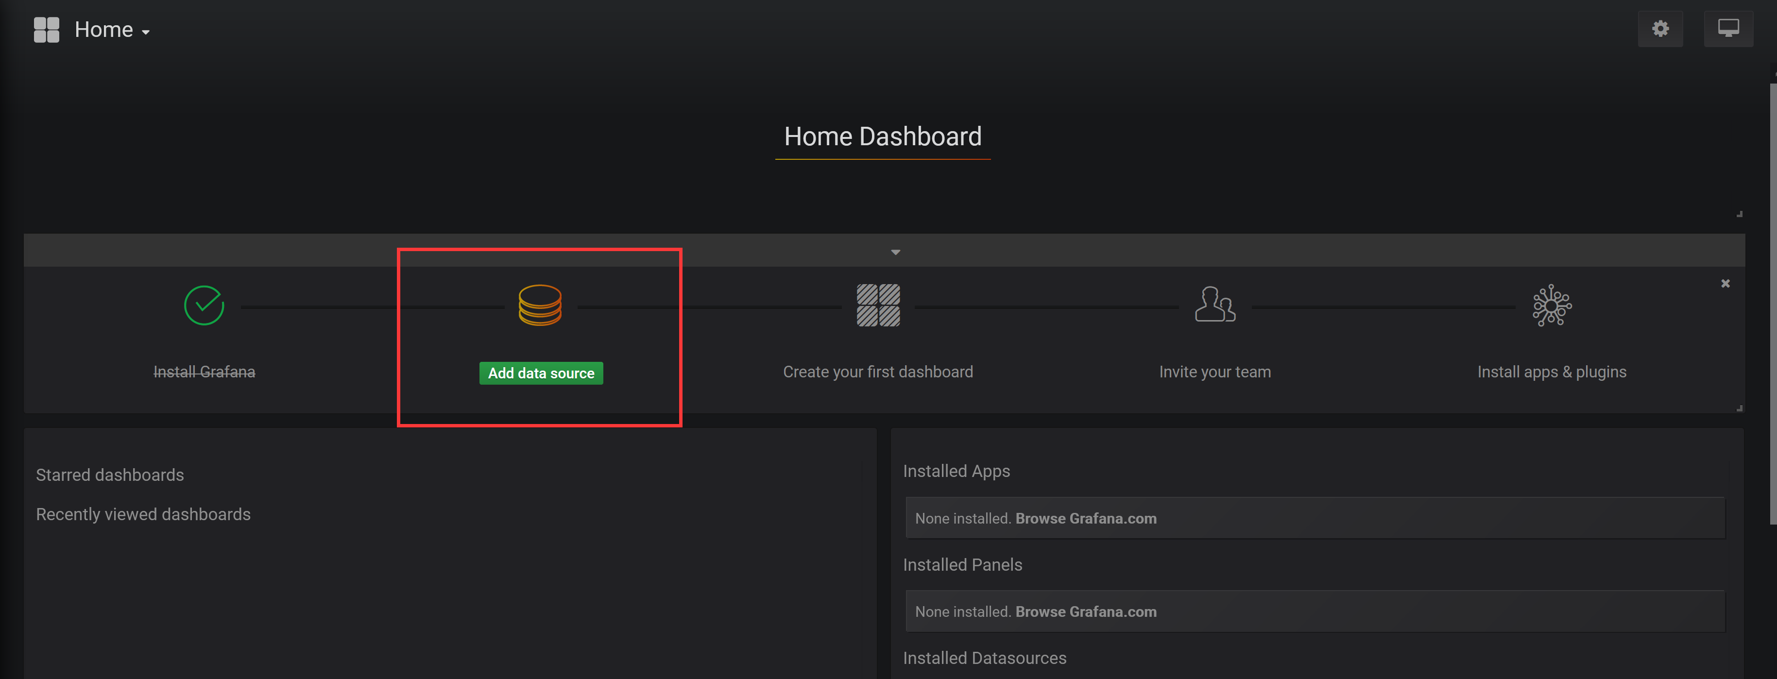This screenshot has height=679, width=1777.
Task: Select Invite your team step
Action: (1214, 372)
